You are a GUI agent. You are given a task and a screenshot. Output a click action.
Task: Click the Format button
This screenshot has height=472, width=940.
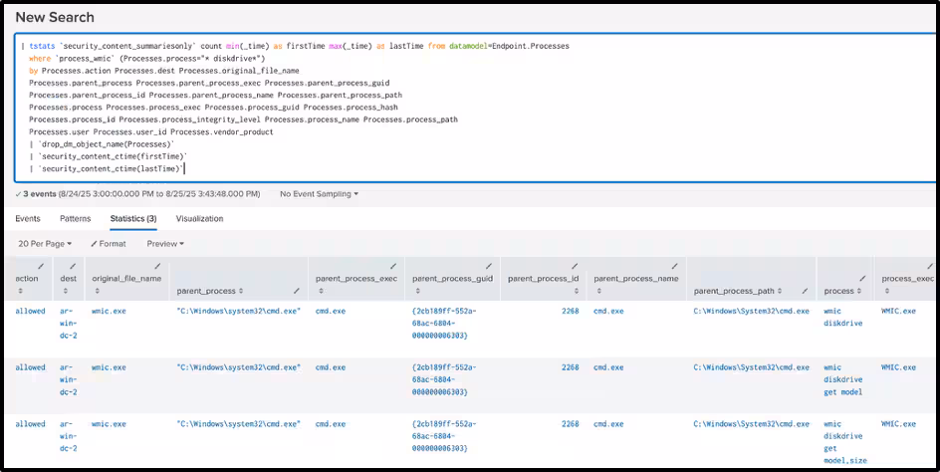(109, 243)
